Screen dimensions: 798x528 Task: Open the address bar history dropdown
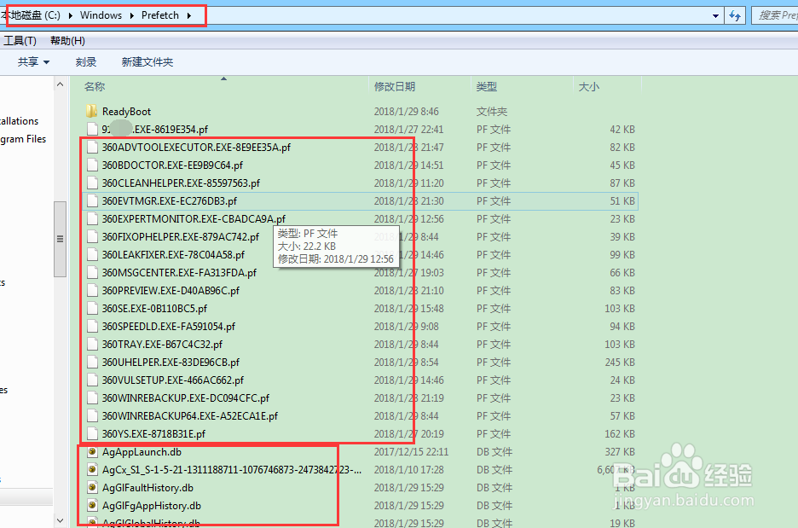[x=715, y=16]
